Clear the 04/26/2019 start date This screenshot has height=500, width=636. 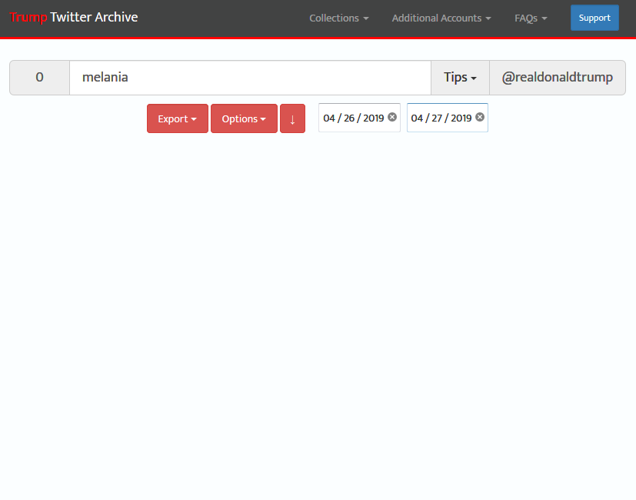point(391,117)
